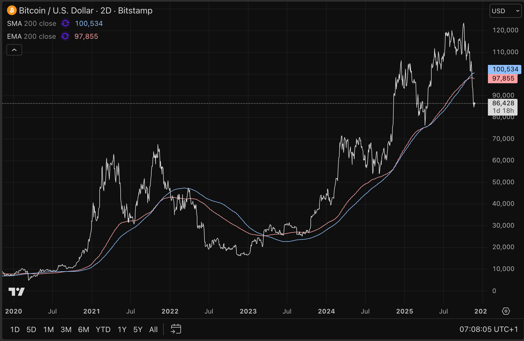Show the 5Y time range
Image resolution: width=524 pixels, height=341 pixels.
coord(138,329)
